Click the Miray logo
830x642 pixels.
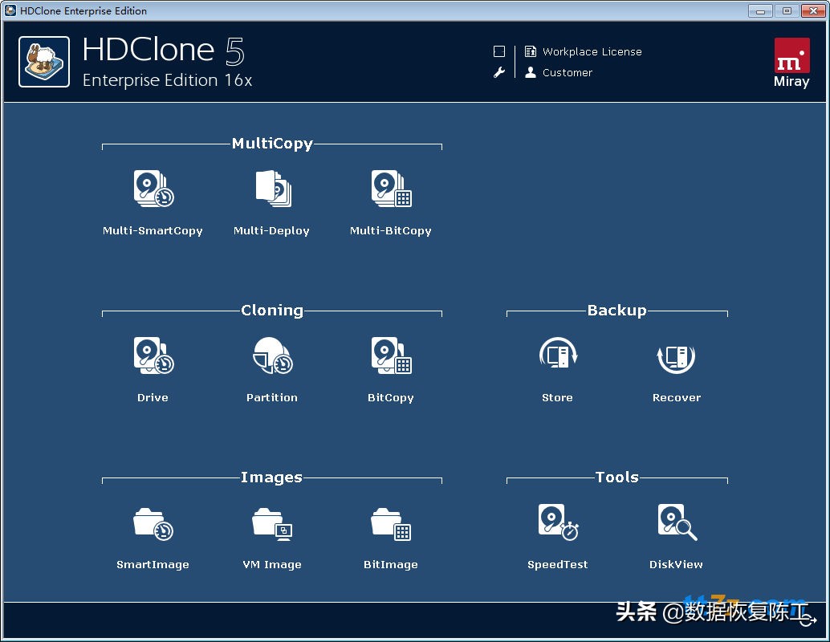pyautogui.click(x=791, y=63)
